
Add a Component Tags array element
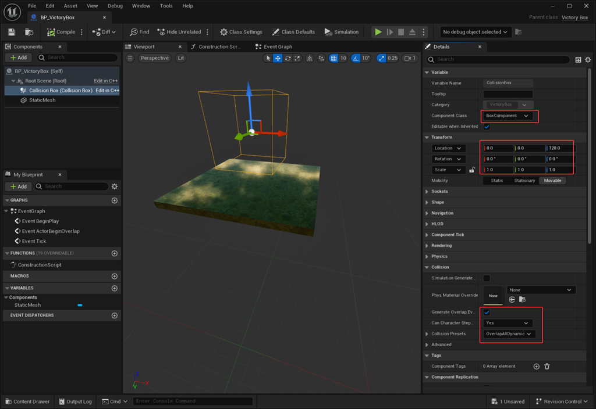coord(537,367)
